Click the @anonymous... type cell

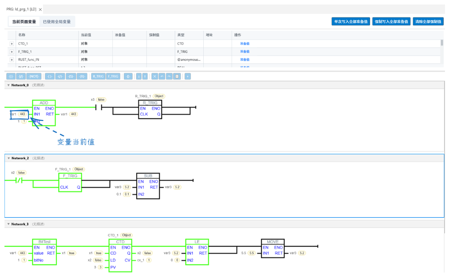pos(189,59)
